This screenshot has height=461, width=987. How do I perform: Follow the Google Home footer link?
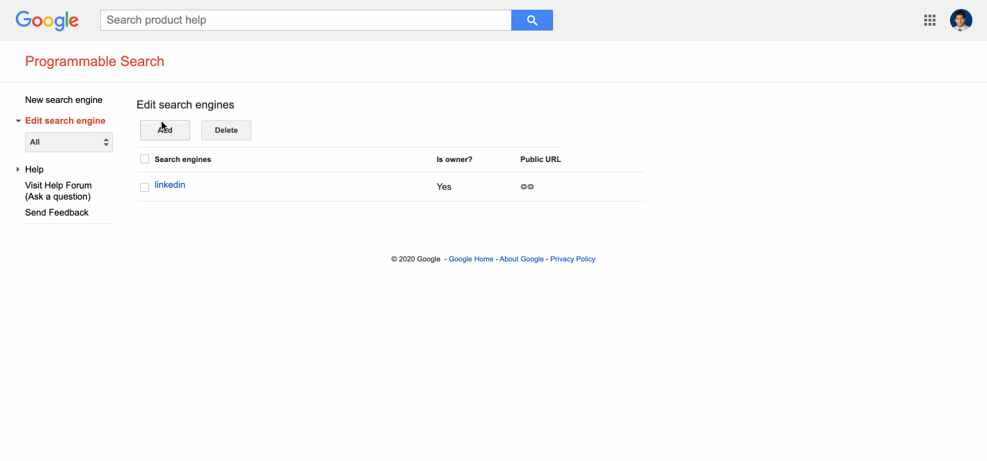click(x=471, y=259)
